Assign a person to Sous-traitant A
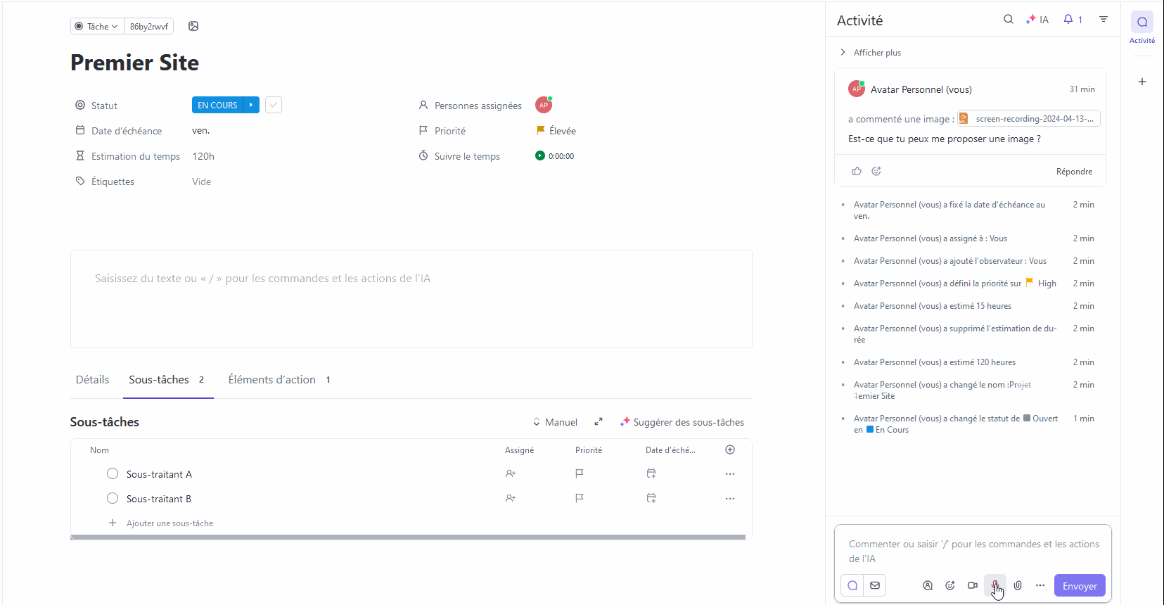Viewport: 1164px width, 605px height. [511, 473]
